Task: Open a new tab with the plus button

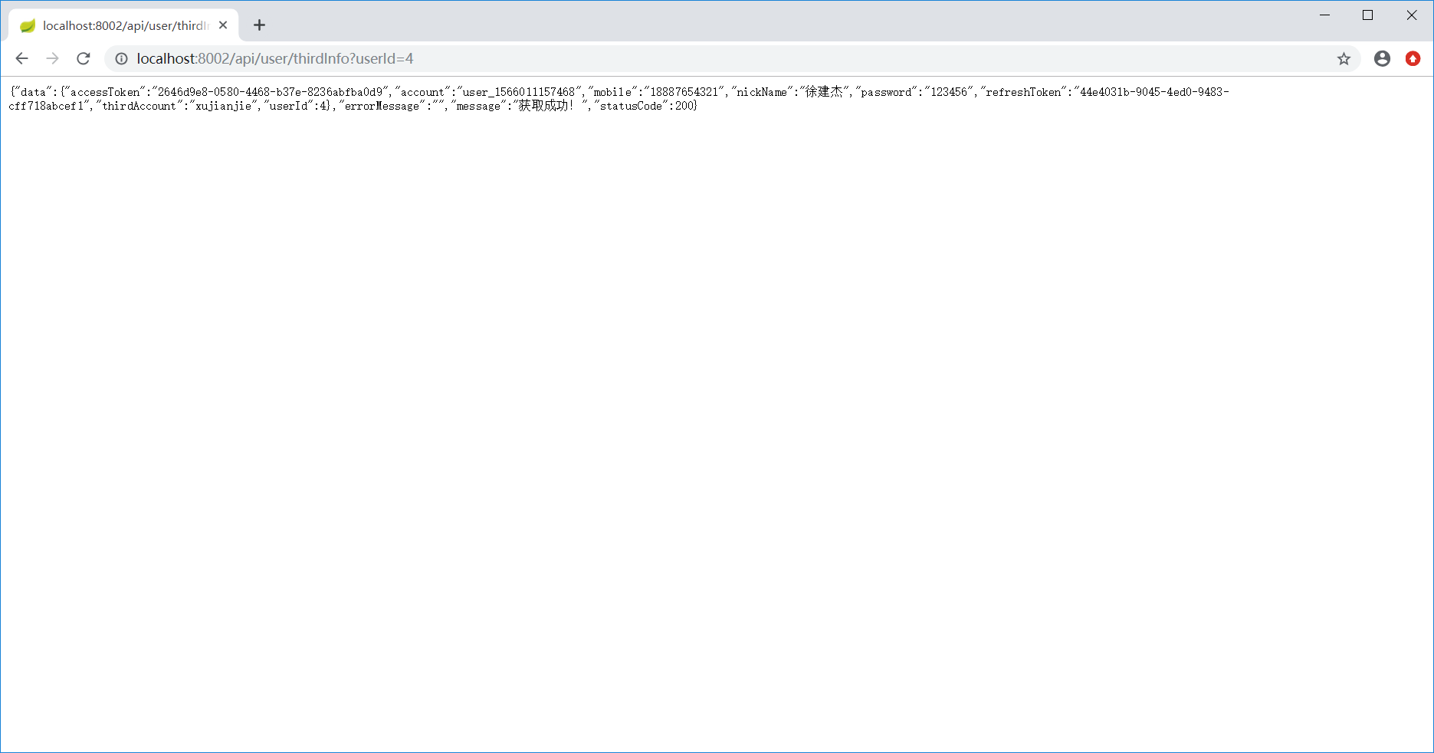Action: (259, 25)
